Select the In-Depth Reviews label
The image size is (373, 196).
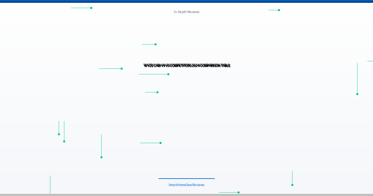(x=186, y=12)
